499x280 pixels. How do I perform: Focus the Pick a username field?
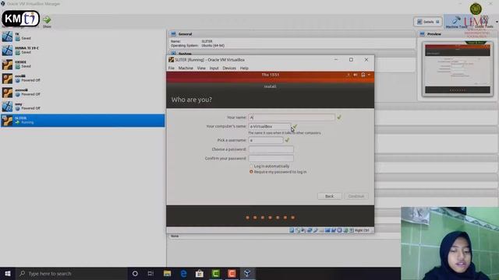(x=266, y=140)
